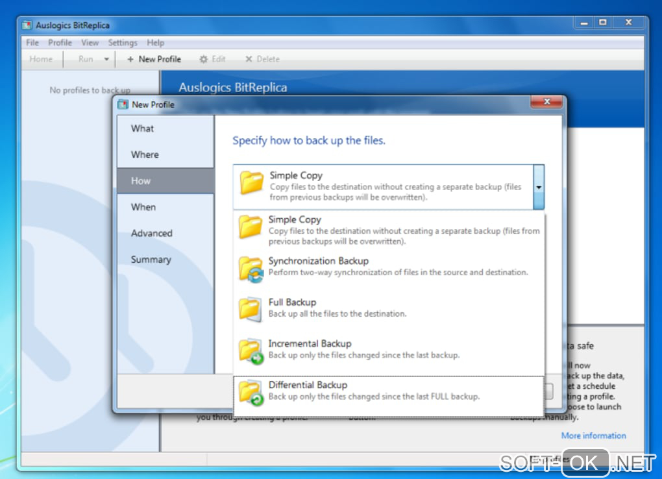
Task: Click the Home toolbar button
Action: (41, 59)
